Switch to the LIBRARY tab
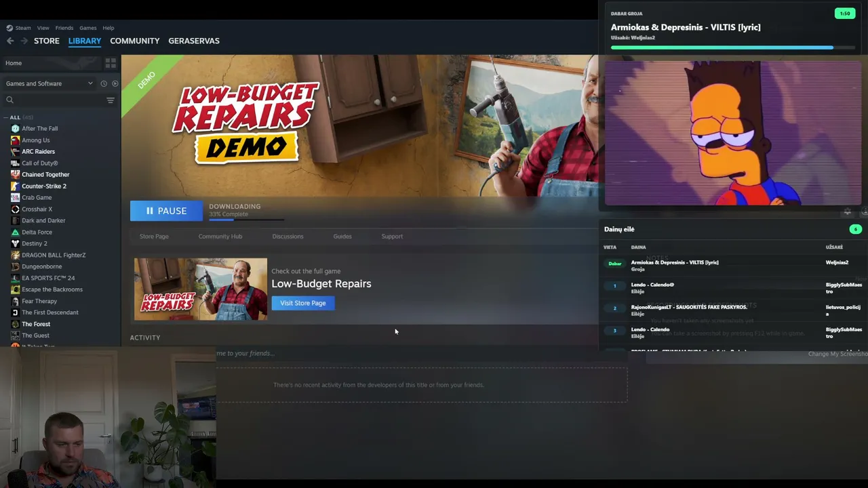 (x=85, y=41)
